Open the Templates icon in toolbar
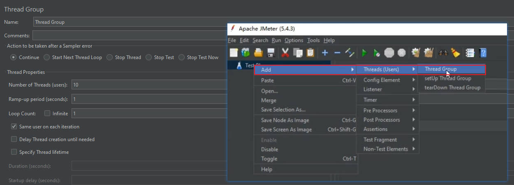The height and width of the screenshot is (185, 514). click(246, 53)
